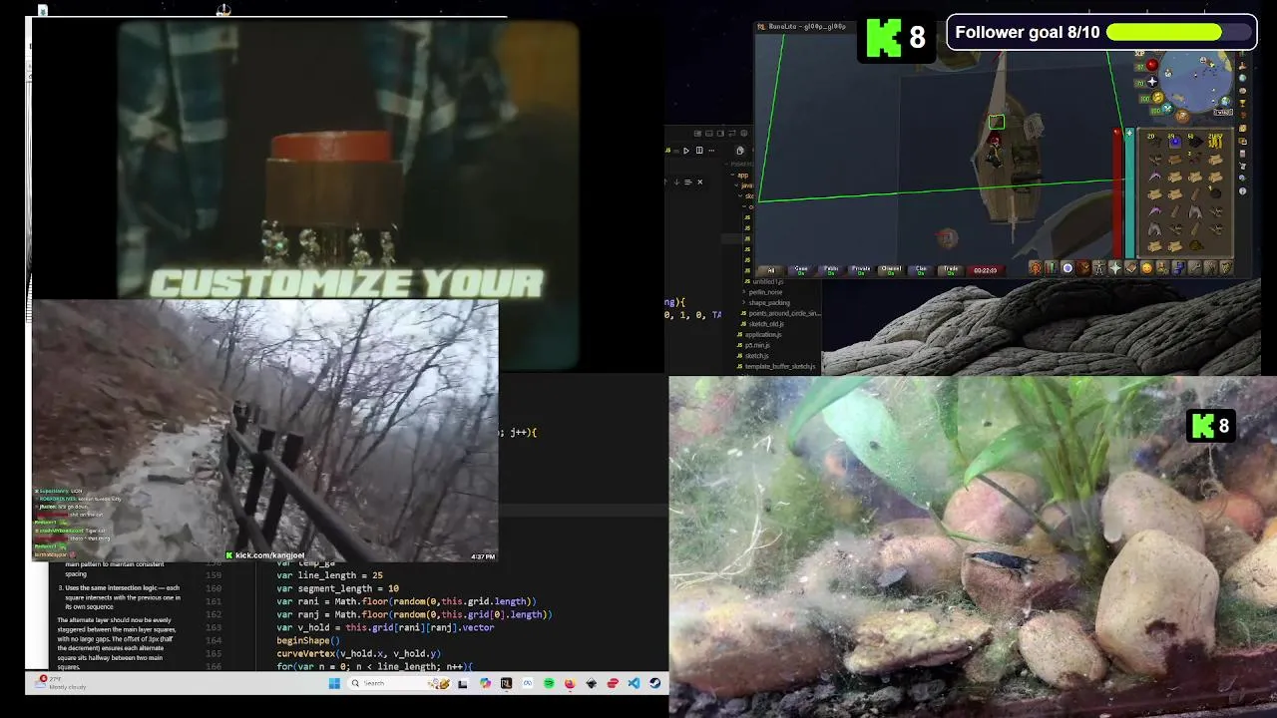Select the All chat tab
The image size is (1277, 718).
pyautogui.click(x=770, y=269)
